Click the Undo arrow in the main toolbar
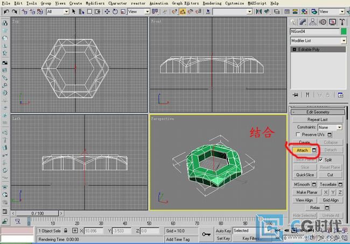350x244 pixels. pyautogui.click(x=6, y=11)
